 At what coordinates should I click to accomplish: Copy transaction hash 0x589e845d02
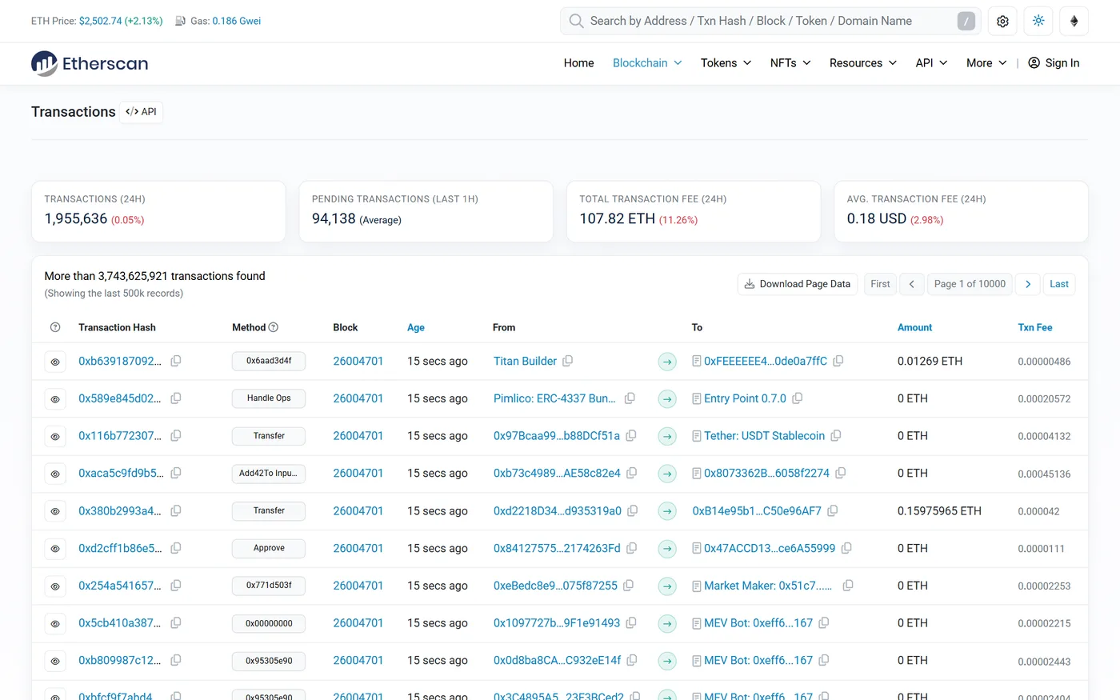pyautogui.click(x=176, y=398)
